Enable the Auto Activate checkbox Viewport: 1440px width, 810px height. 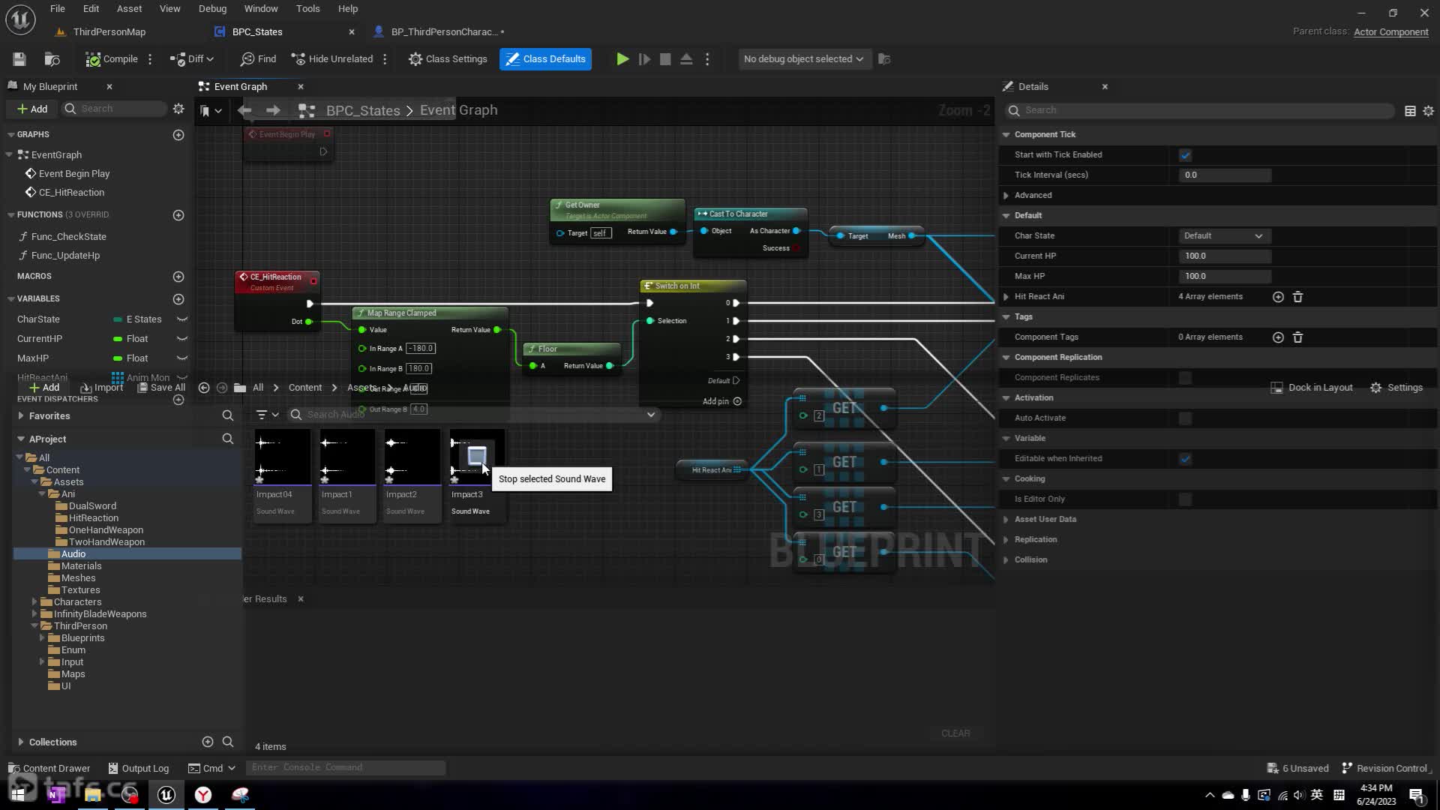pyautogui.click(x=1185, y=418)
